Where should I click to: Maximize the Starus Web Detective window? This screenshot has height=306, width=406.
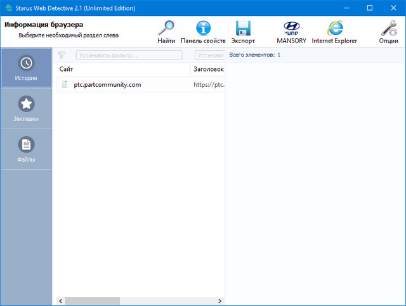coord(370,8)
